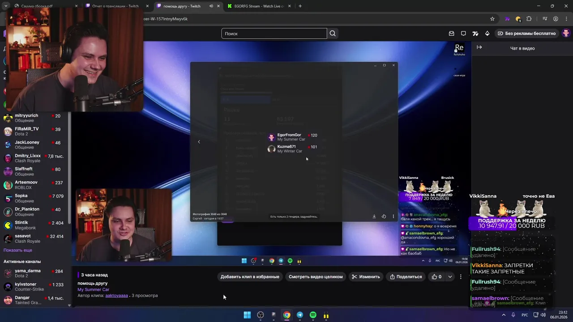
Task: Select the 'помощь другу - Twitch' tab
Action: tap(188, 6)
